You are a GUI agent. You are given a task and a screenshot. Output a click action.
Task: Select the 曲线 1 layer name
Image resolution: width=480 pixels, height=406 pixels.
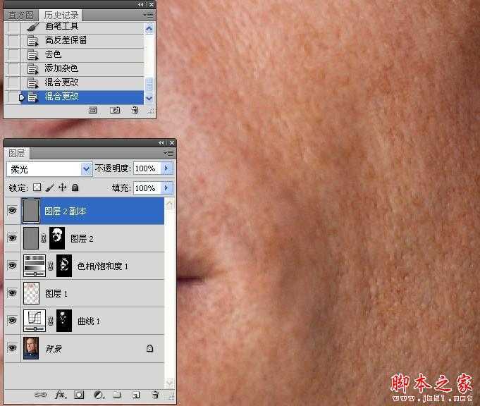(89, 321)
